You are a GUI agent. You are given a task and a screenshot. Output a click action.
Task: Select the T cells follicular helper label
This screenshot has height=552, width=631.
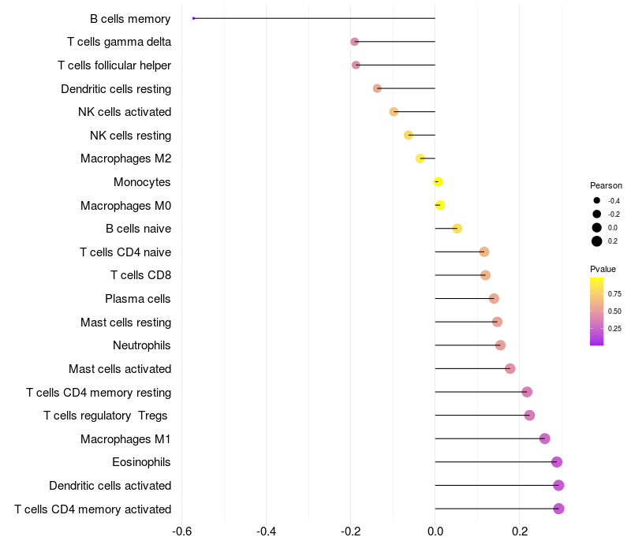click(x=114, y=65)
